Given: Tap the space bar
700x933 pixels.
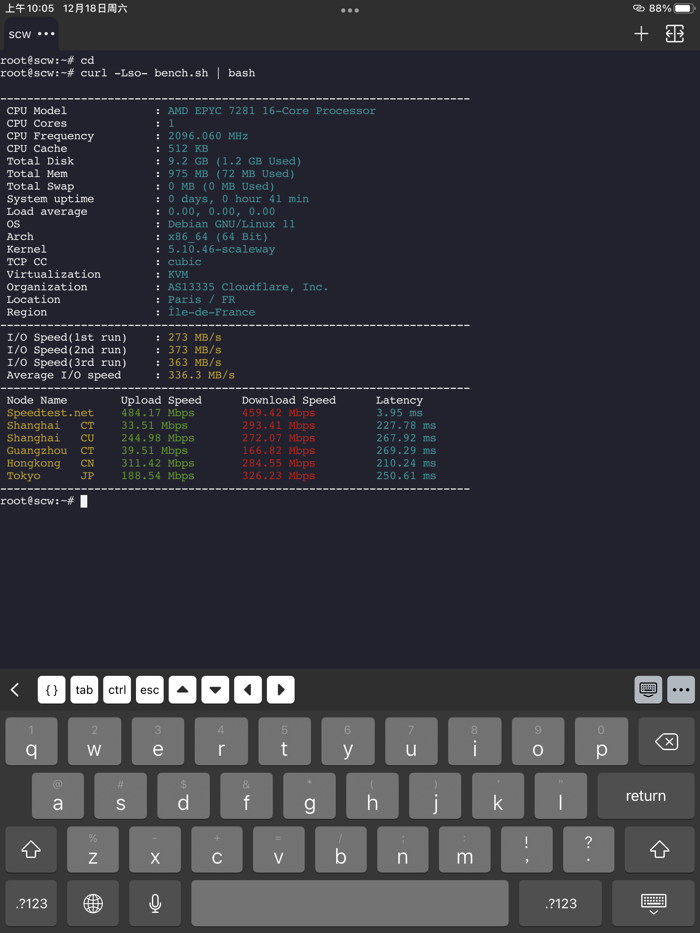Looking at the screenshot, I should point(350,903).
